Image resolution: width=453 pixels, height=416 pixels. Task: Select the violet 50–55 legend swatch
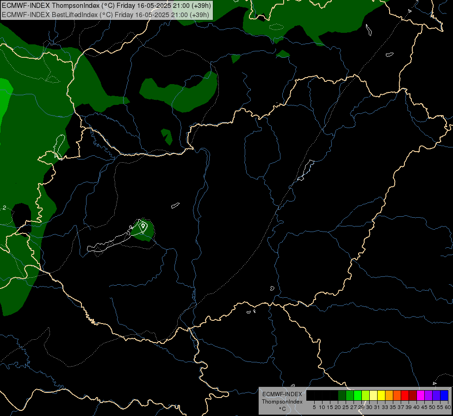(x=436, y=395)
